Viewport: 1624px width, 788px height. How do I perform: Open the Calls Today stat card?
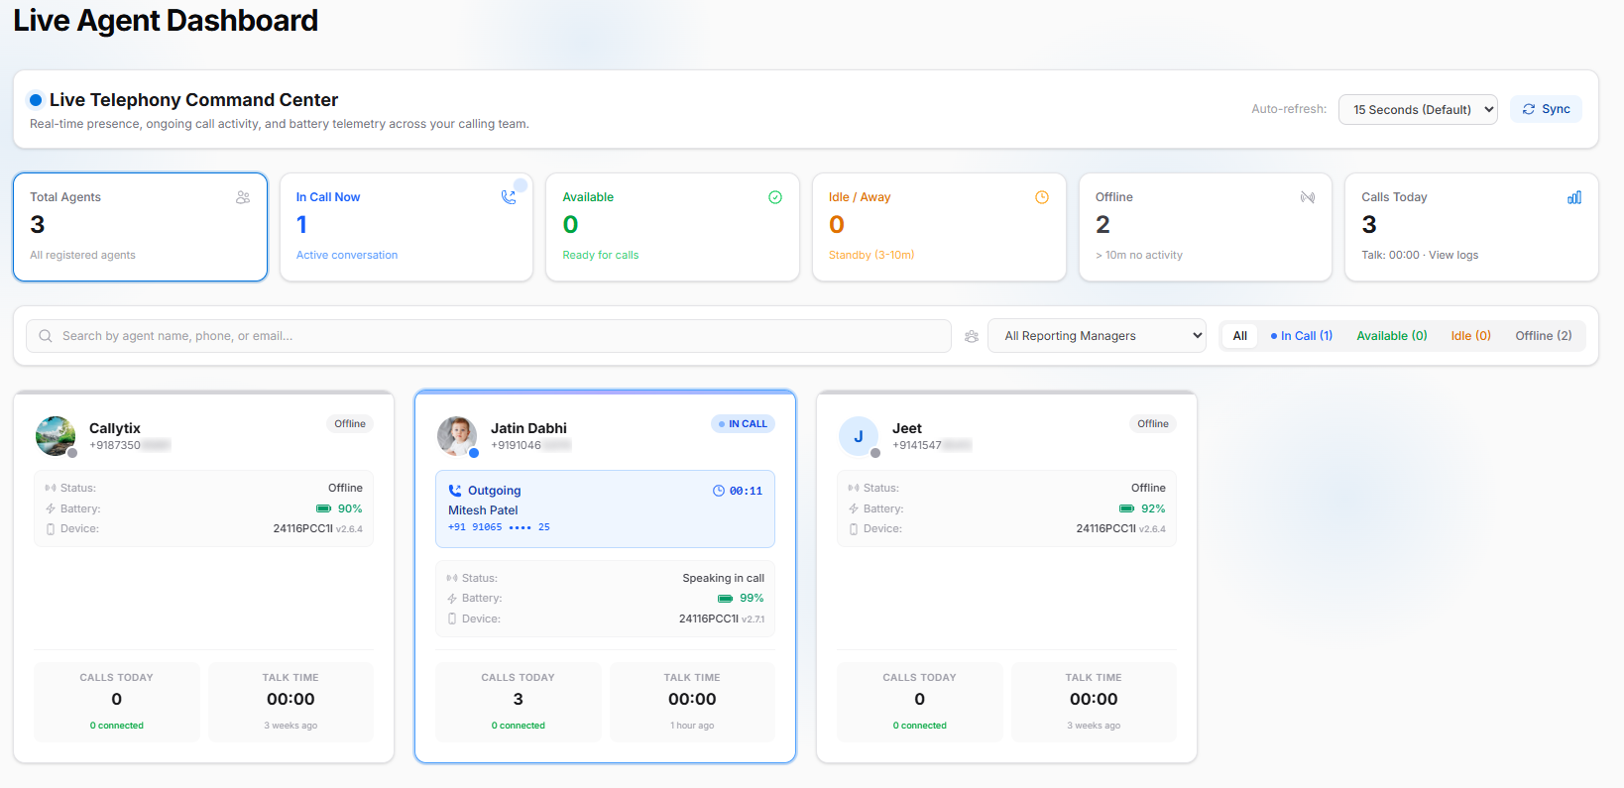coord(1471,227)
